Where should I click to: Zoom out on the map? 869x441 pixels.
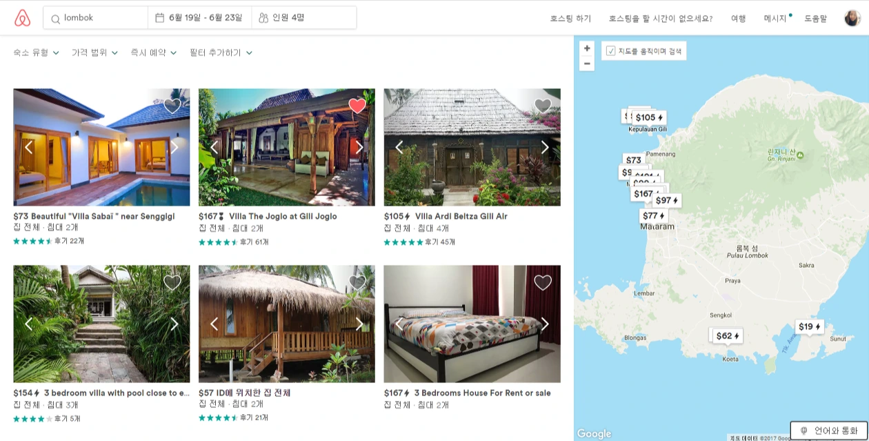[587, 63]
